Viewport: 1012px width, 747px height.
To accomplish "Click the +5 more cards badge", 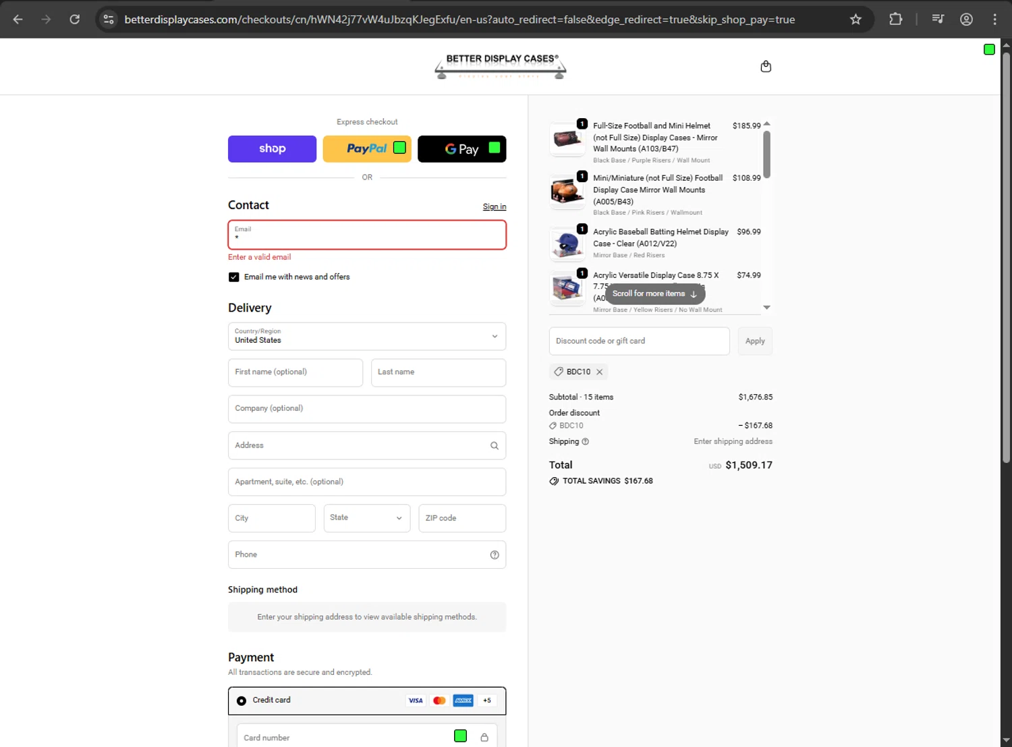I will point(487,700).
